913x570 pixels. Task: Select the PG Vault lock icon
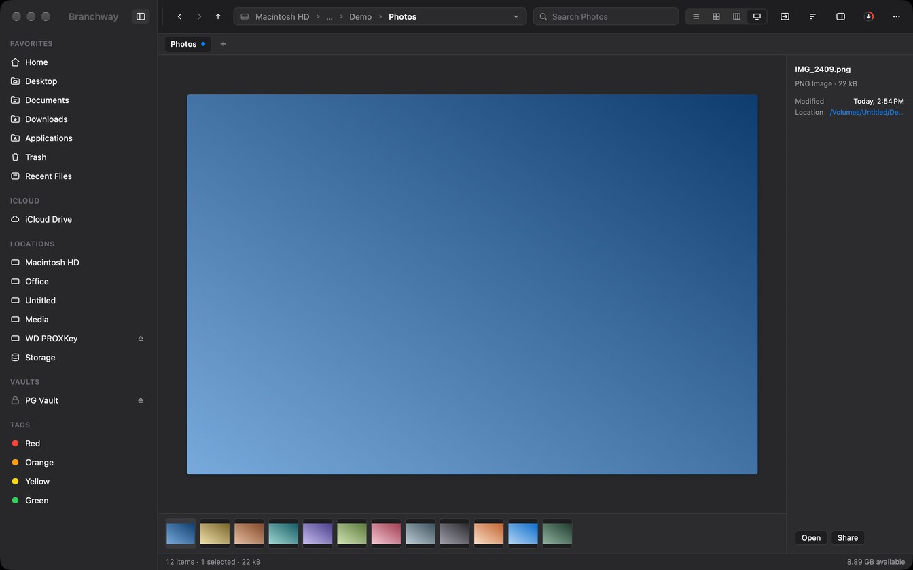15,400
